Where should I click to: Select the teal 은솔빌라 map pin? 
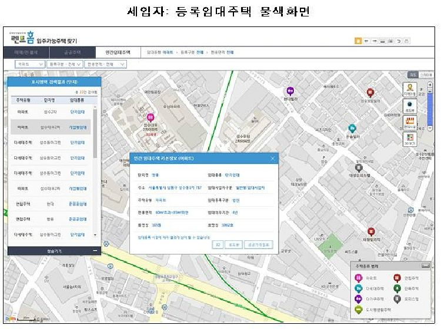coord(352,128)
